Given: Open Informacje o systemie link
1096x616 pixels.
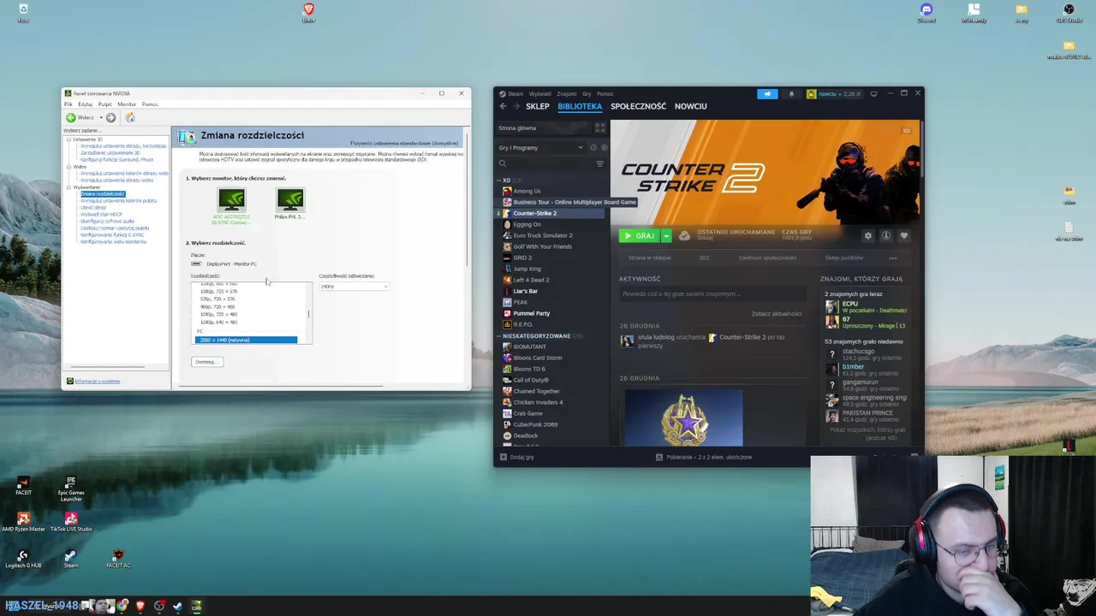Looking at the screenshot, I should 97,381.
